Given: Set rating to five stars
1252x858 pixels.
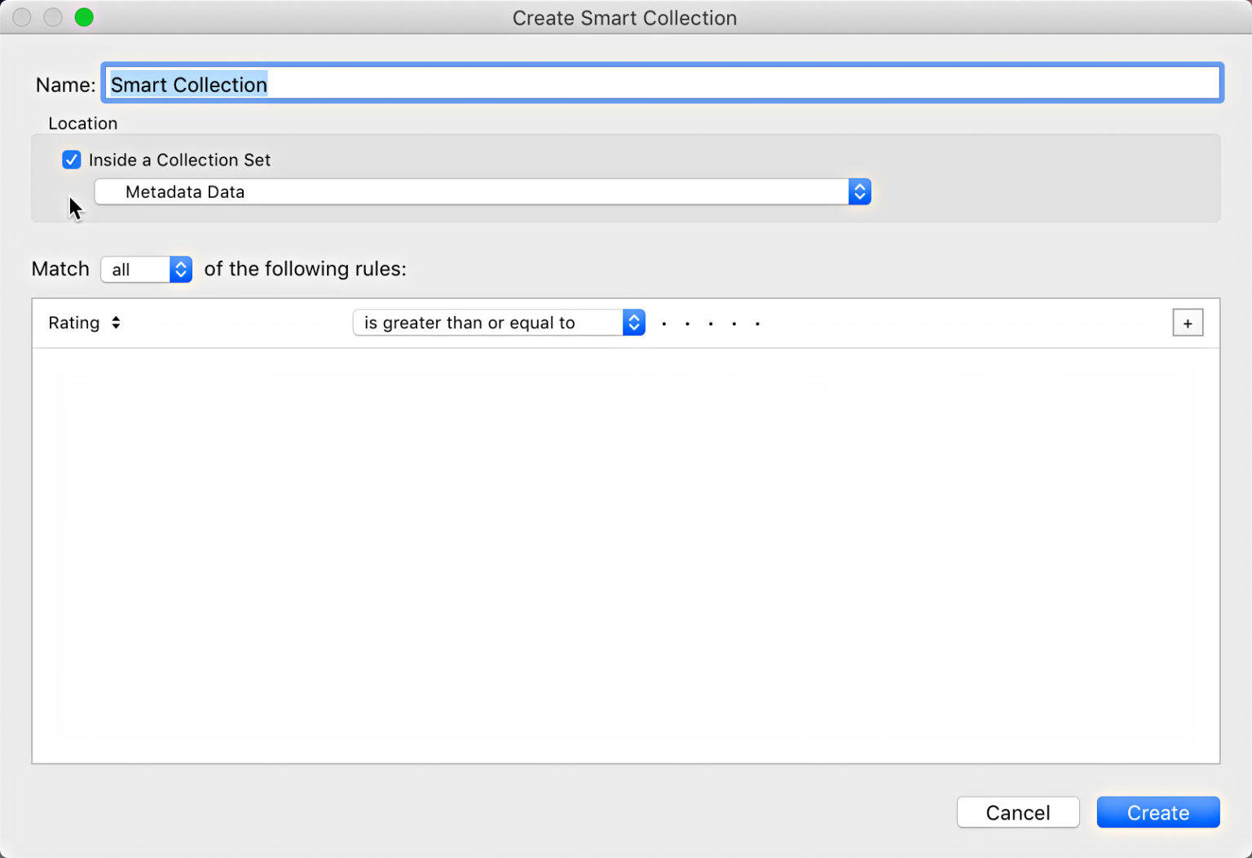Looking at the screenshot, I should pyautogui.click(x=757, y=323).
